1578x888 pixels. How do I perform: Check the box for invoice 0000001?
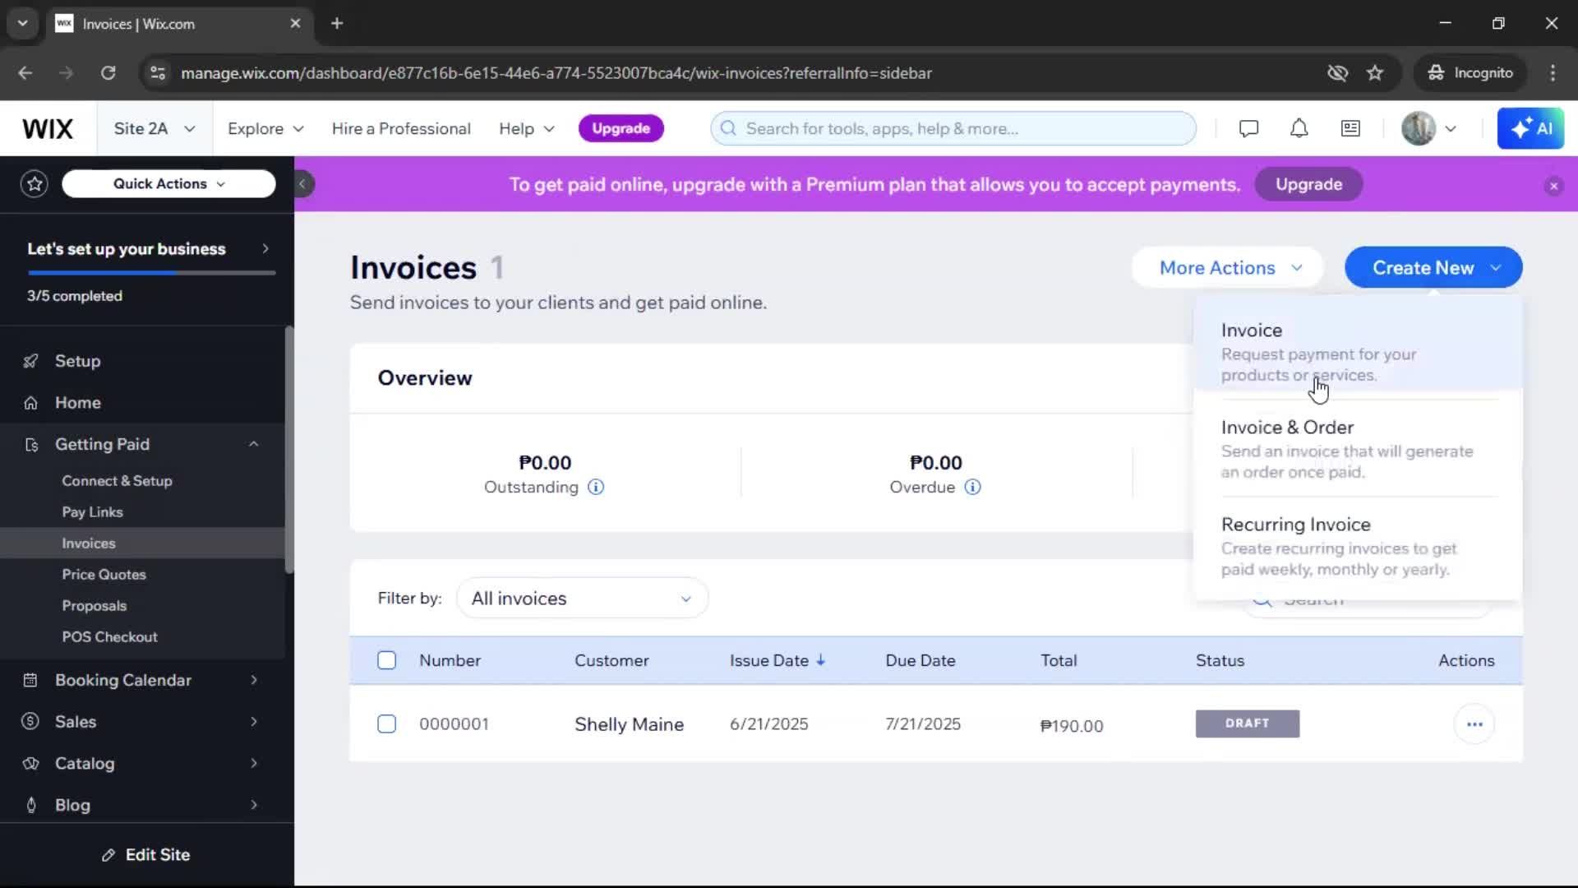(x=386, y=724)
